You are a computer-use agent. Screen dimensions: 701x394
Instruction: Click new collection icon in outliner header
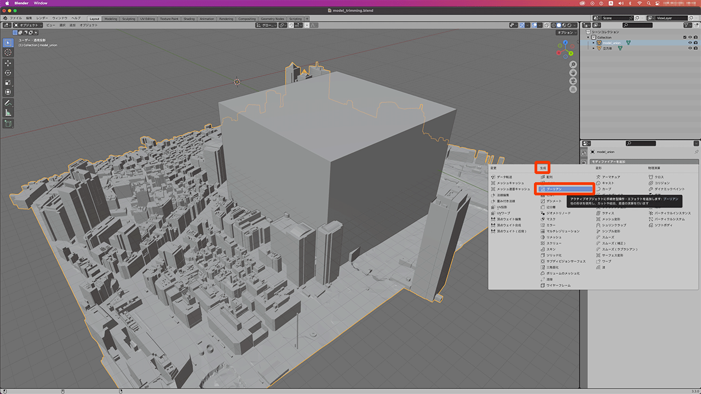pyautogui.click(x=696, y=25)
